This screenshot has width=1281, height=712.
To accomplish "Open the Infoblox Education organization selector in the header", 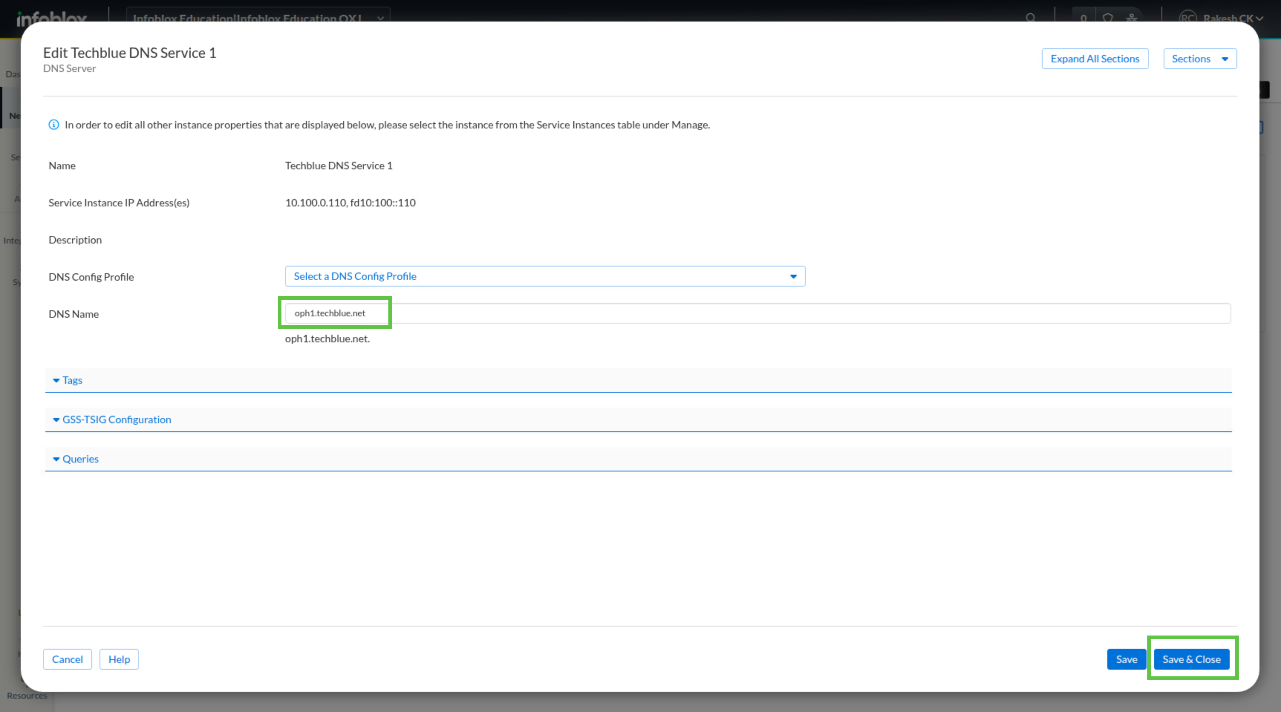I will point(258,19).
